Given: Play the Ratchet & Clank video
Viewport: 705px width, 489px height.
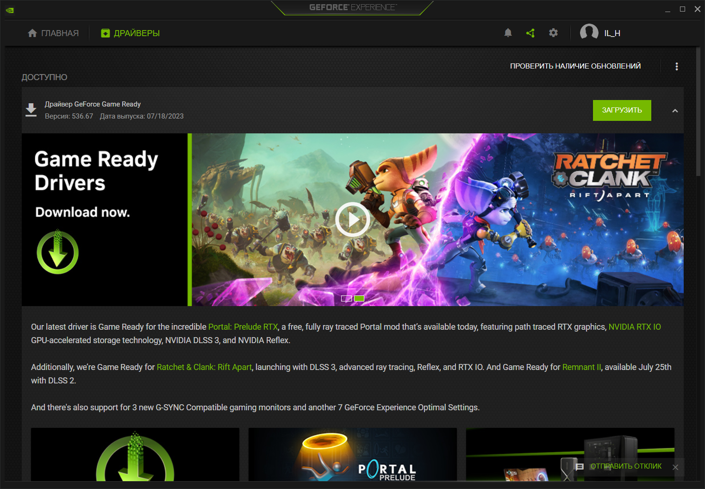Looking at the screenshot, I should coord(353,219).
